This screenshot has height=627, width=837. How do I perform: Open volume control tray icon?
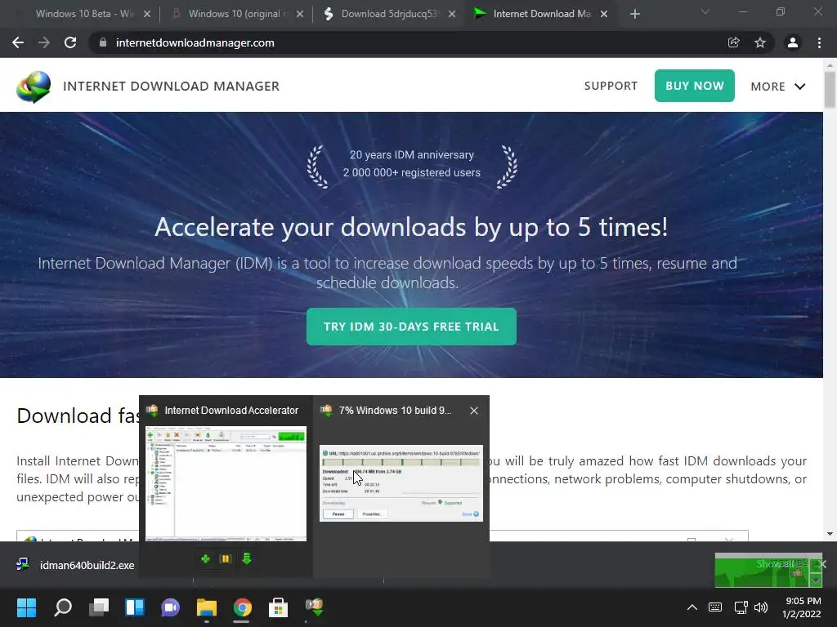pos(761,607)
